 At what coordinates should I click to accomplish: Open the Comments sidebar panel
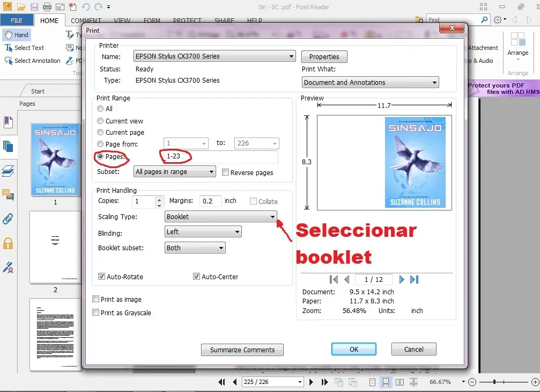[8, 195]
